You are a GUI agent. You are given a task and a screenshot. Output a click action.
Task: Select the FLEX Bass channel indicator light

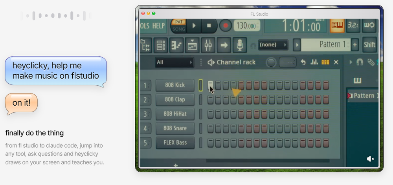tap(200, 143)
